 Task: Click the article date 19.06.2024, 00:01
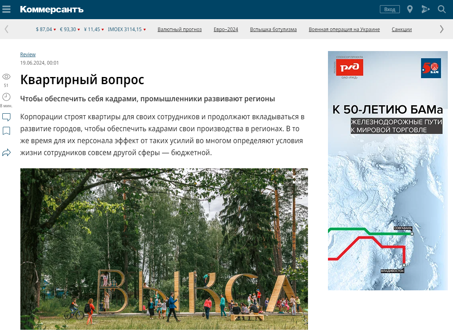39,63
